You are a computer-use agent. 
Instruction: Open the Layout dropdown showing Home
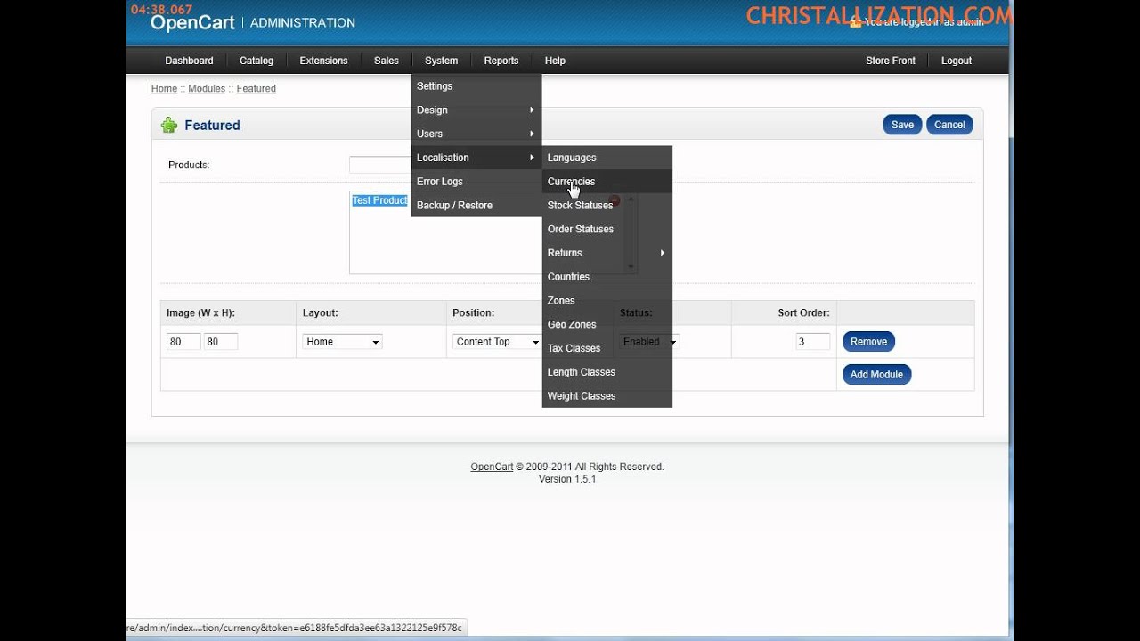pos(343,342)
